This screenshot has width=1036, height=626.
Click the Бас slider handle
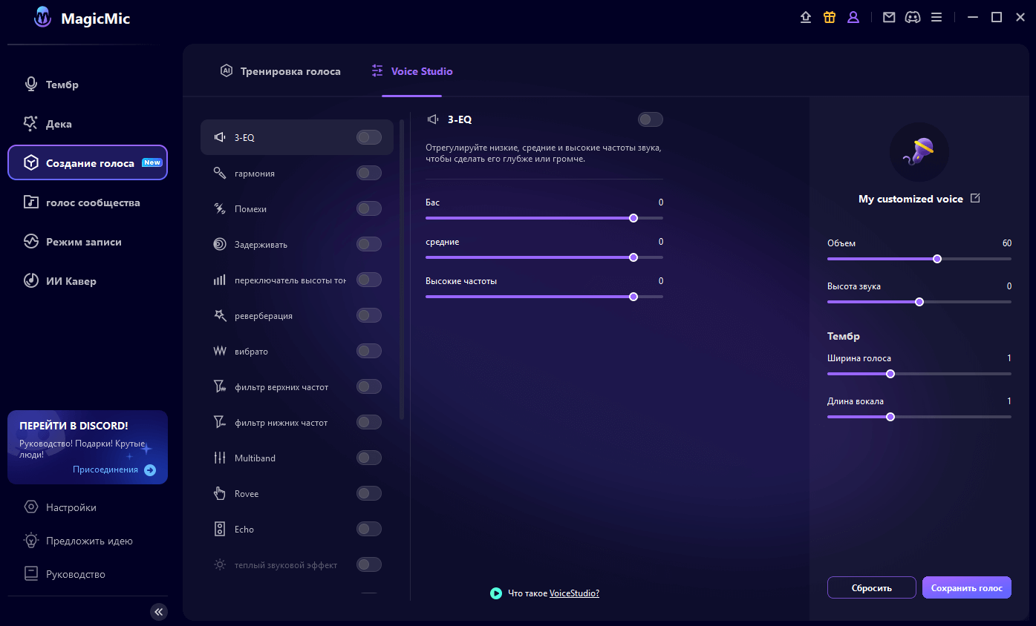(633, 218)
